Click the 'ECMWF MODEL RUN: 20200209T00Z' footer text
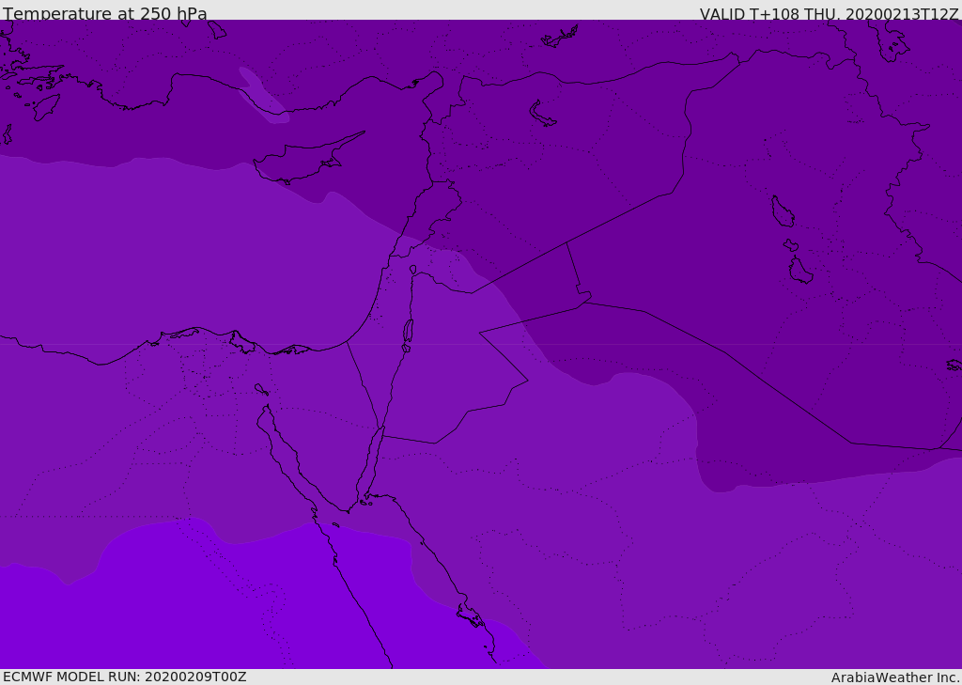This screenshot has width=962, height=685. pos(125,677)
